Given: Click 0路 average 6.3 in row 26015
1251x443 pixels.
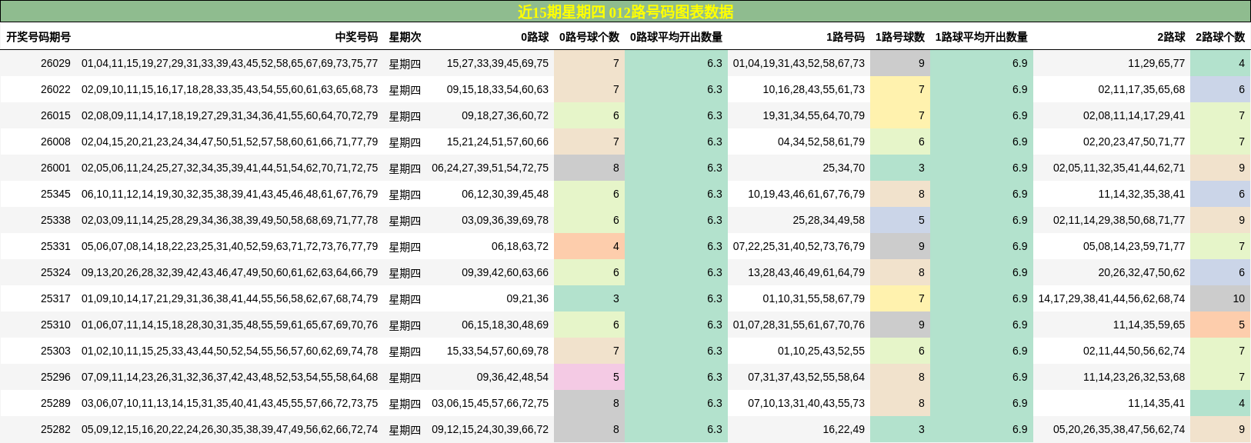Looking at the screenshot, I should tap(676, 115).
